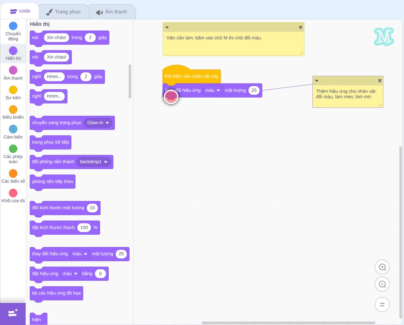The width and height of the screenshot is (404, 325).
Task: Click the 25 value in workspace block
Action: point(254,90)
